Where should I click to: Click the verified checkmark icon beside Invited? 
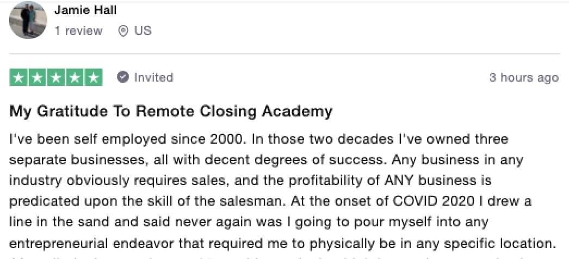(x=123, y=77)
